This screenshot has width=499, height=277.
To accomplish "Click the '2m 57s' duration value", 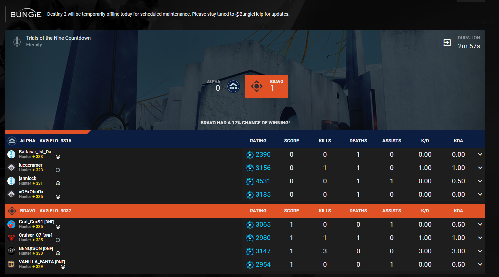I will point(469,46).
